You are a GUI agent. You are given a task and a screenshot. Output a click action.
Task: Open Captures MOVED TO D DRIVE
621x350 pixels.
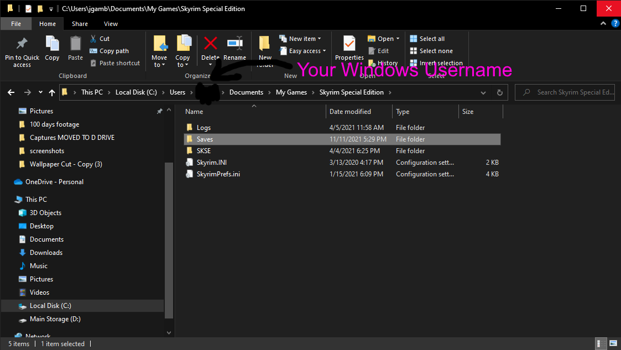(x=72, y=137)
